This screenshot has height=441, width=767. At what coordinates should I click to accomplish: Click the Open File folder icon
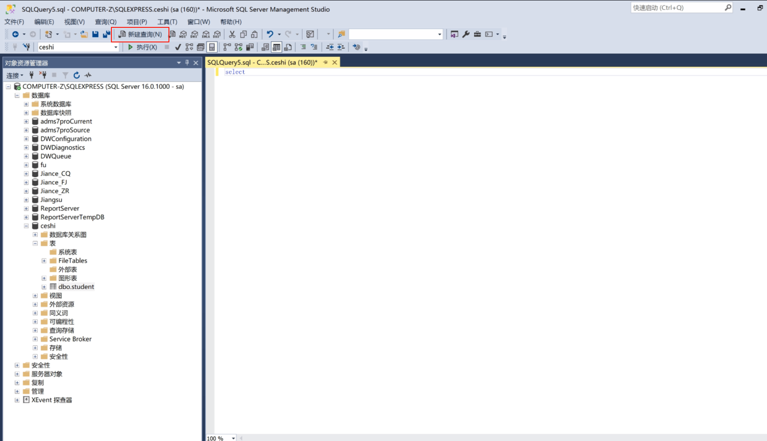84,34
